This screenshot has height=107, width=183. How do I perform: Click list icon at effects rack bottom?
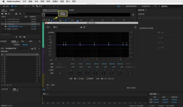pos(4,85)
